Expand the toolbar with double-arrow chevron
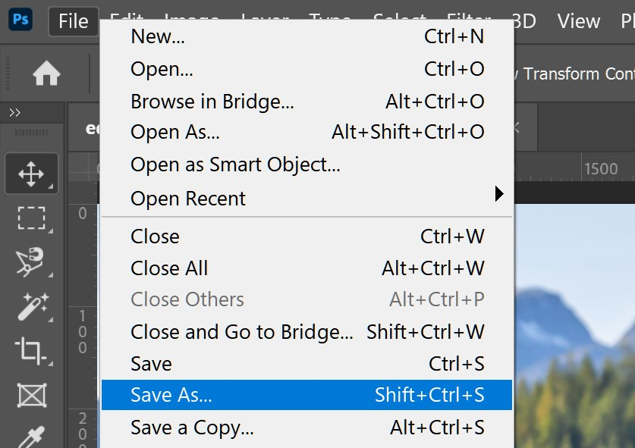 click(14, 113)
